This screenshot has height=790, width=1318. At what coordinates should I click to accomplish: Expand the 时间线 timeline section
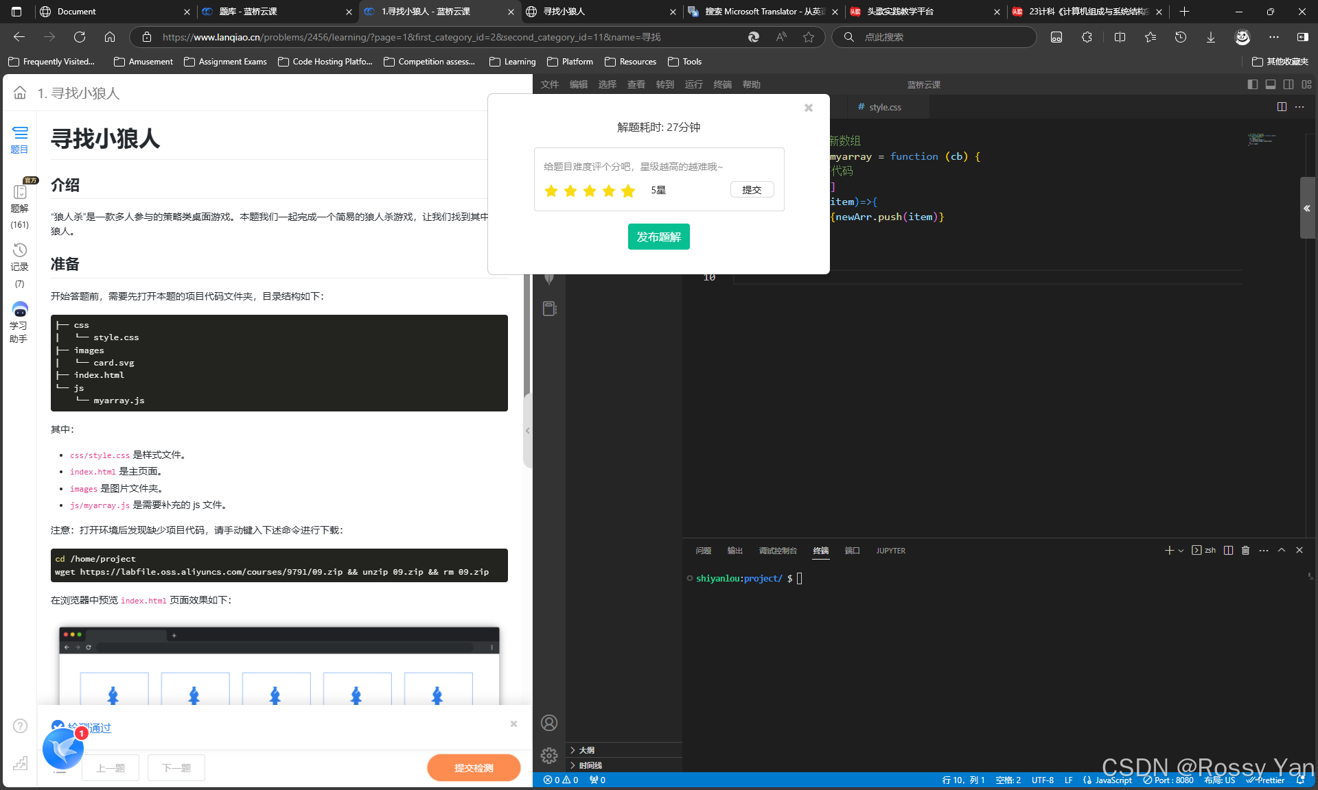click(x=590, y=765)
